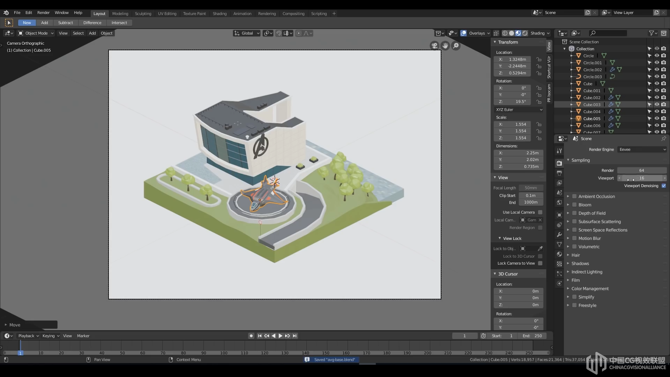Image resolution: width=670 pixels, height=377 pixels.
Task: Open the Shading options dropdown
Action: [x=540, y=33]
